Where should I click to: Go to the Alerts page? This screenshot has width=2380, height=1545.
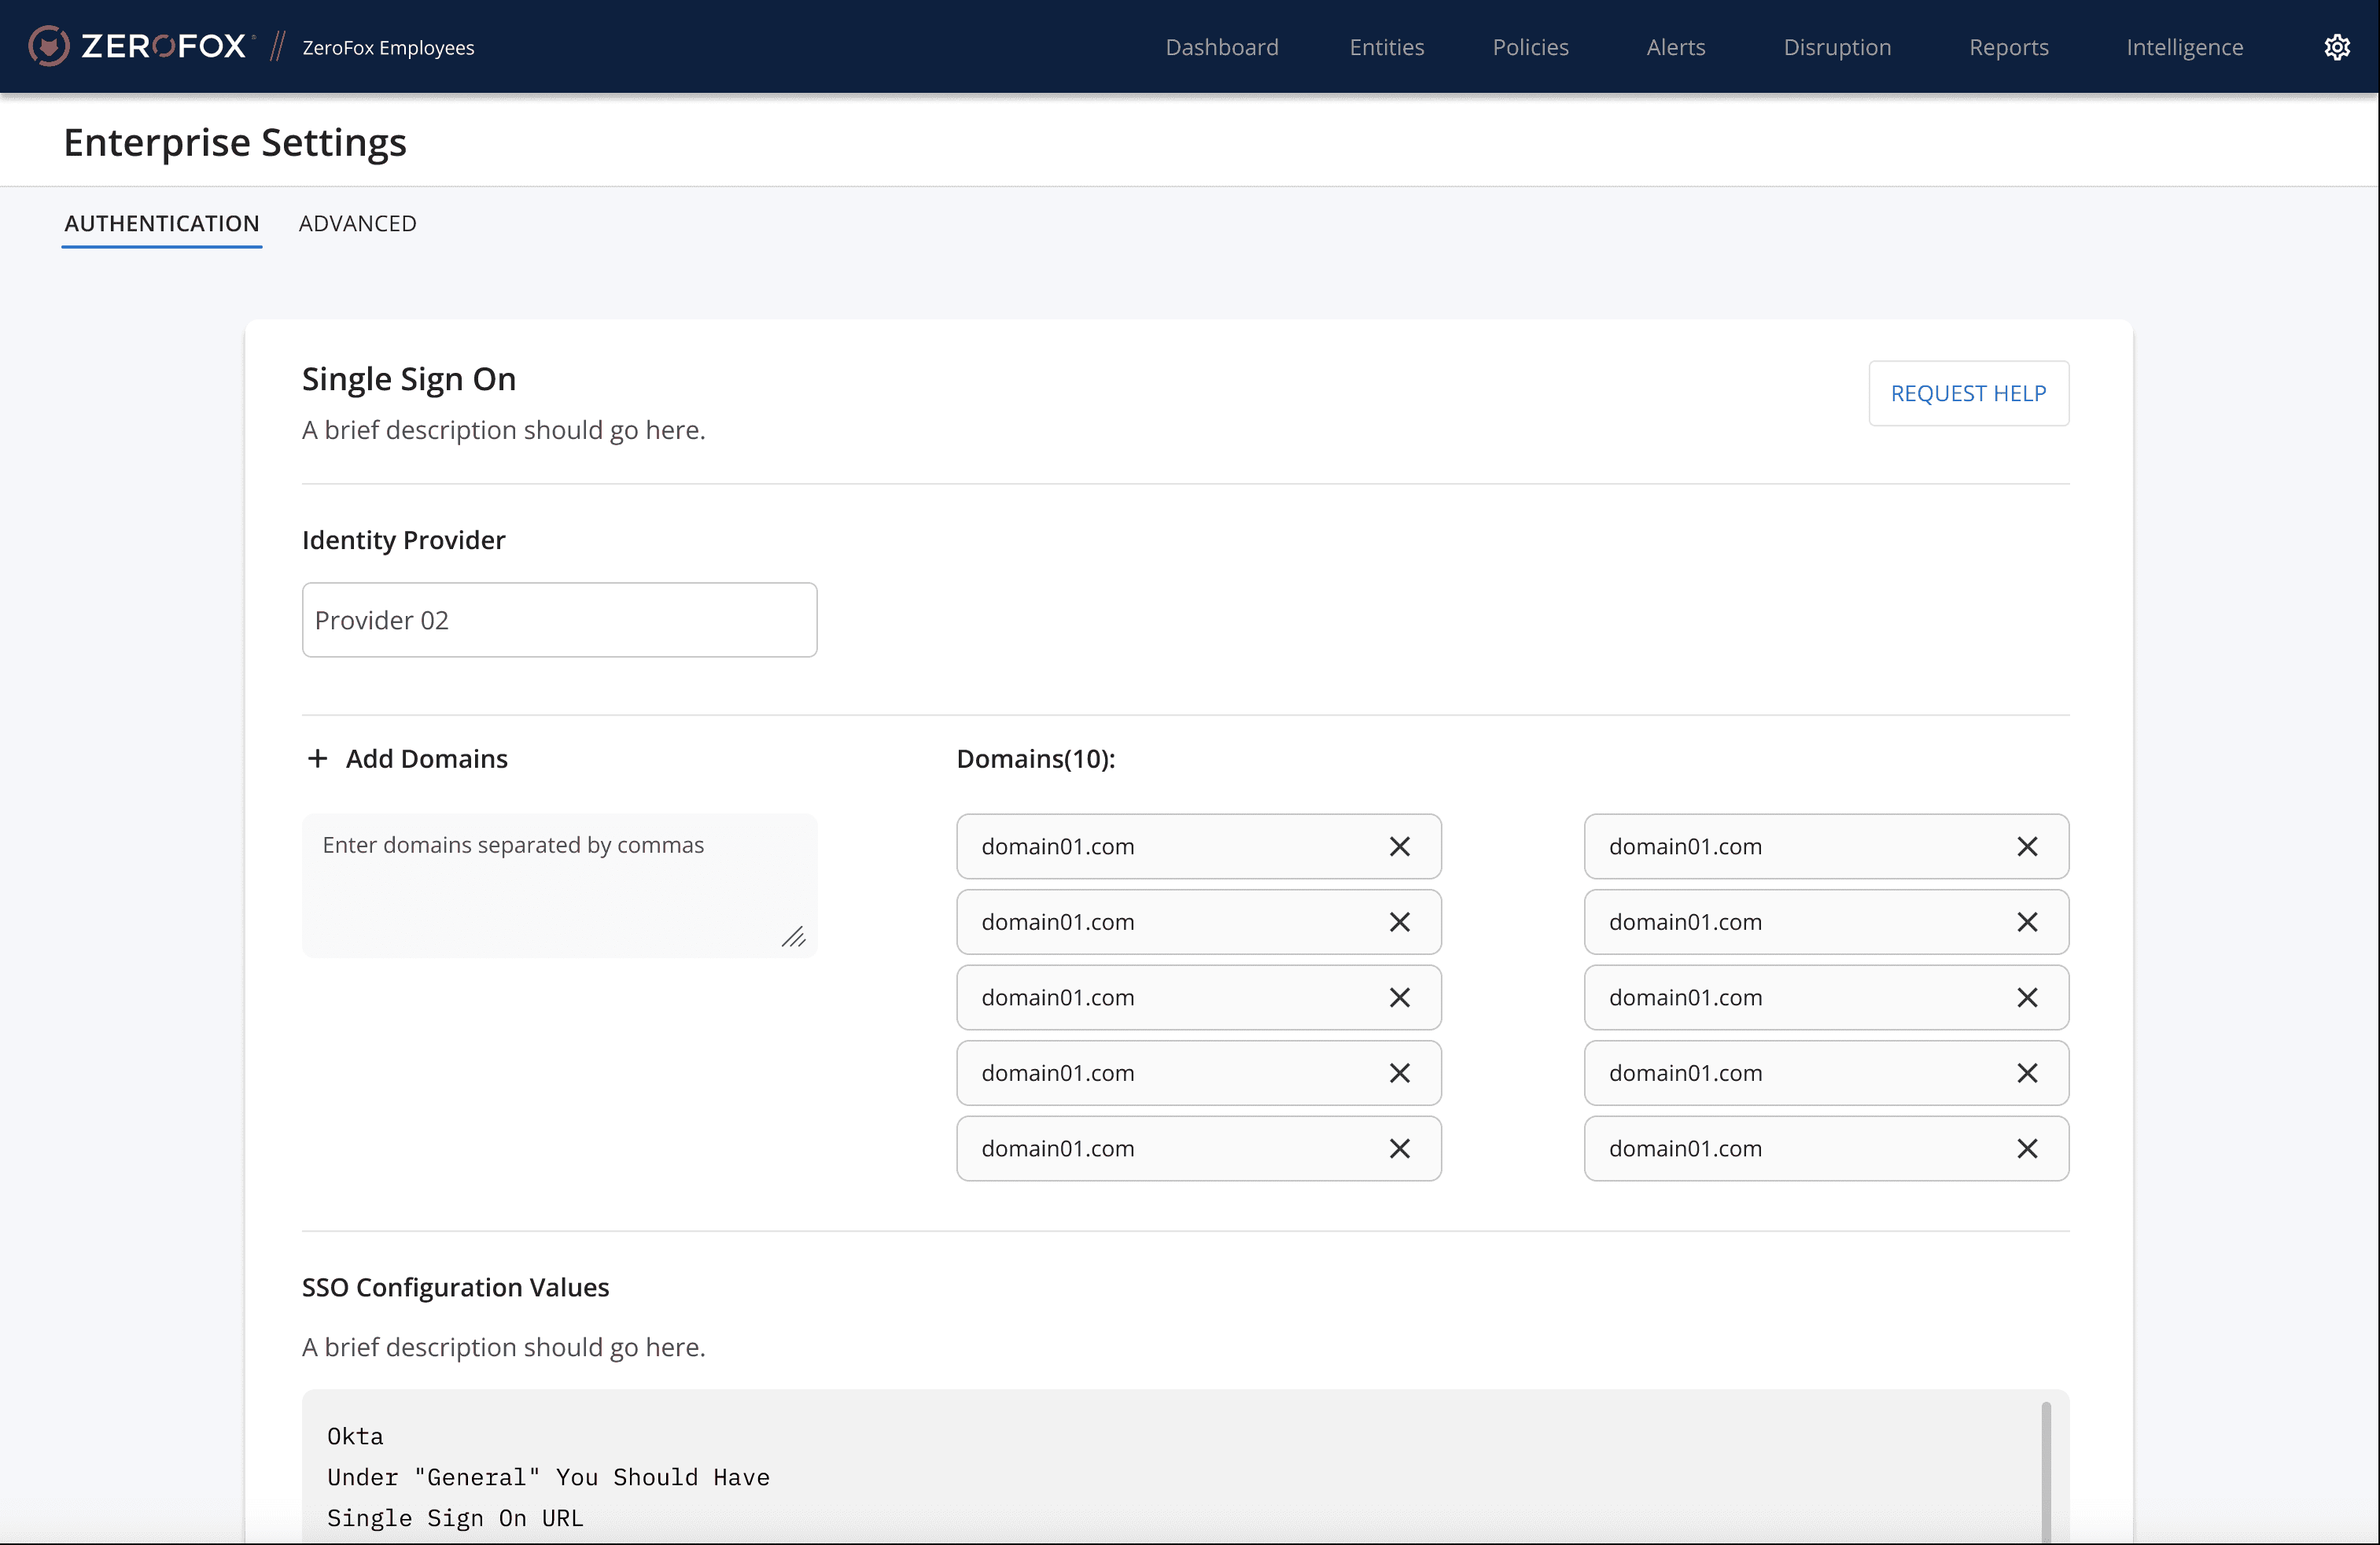(x=1675, y=47)
